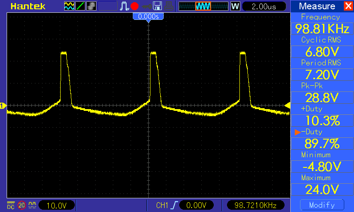The height and width of the screenshot is (212, 354).
Task: Click the rising edge trigger slope icon
Action: pos(174,205)
